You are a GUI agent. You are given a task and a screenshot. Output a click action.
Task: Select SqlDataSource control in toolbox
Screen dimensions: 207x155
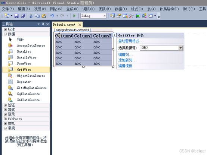coord(26,94)
